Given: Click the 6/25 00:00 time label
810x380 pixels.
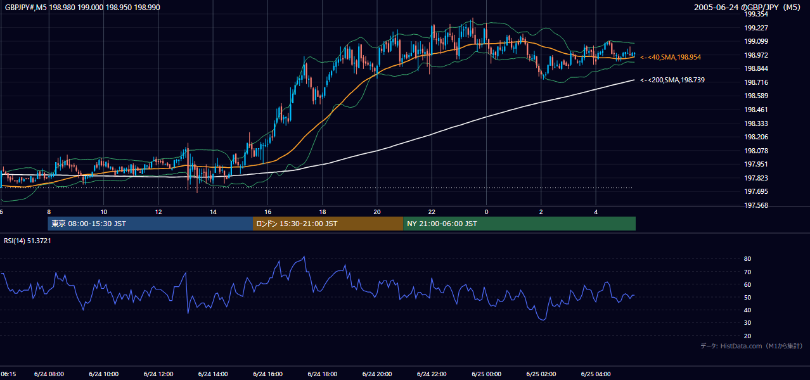Looking at the screenshot, I should click(486, 374).
